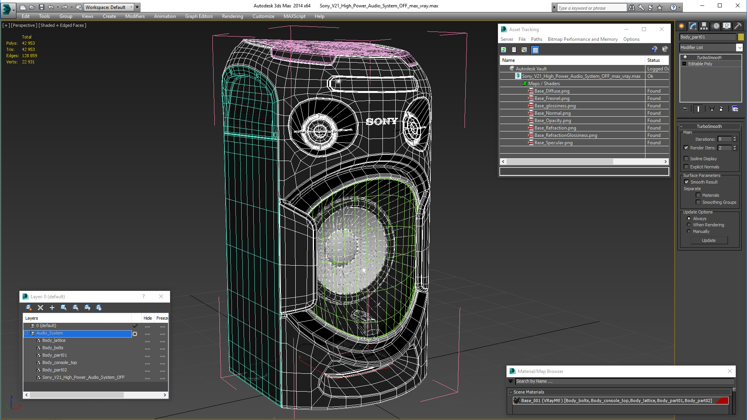Click Pin Stack icon below modifier stack

pos(685,109)
